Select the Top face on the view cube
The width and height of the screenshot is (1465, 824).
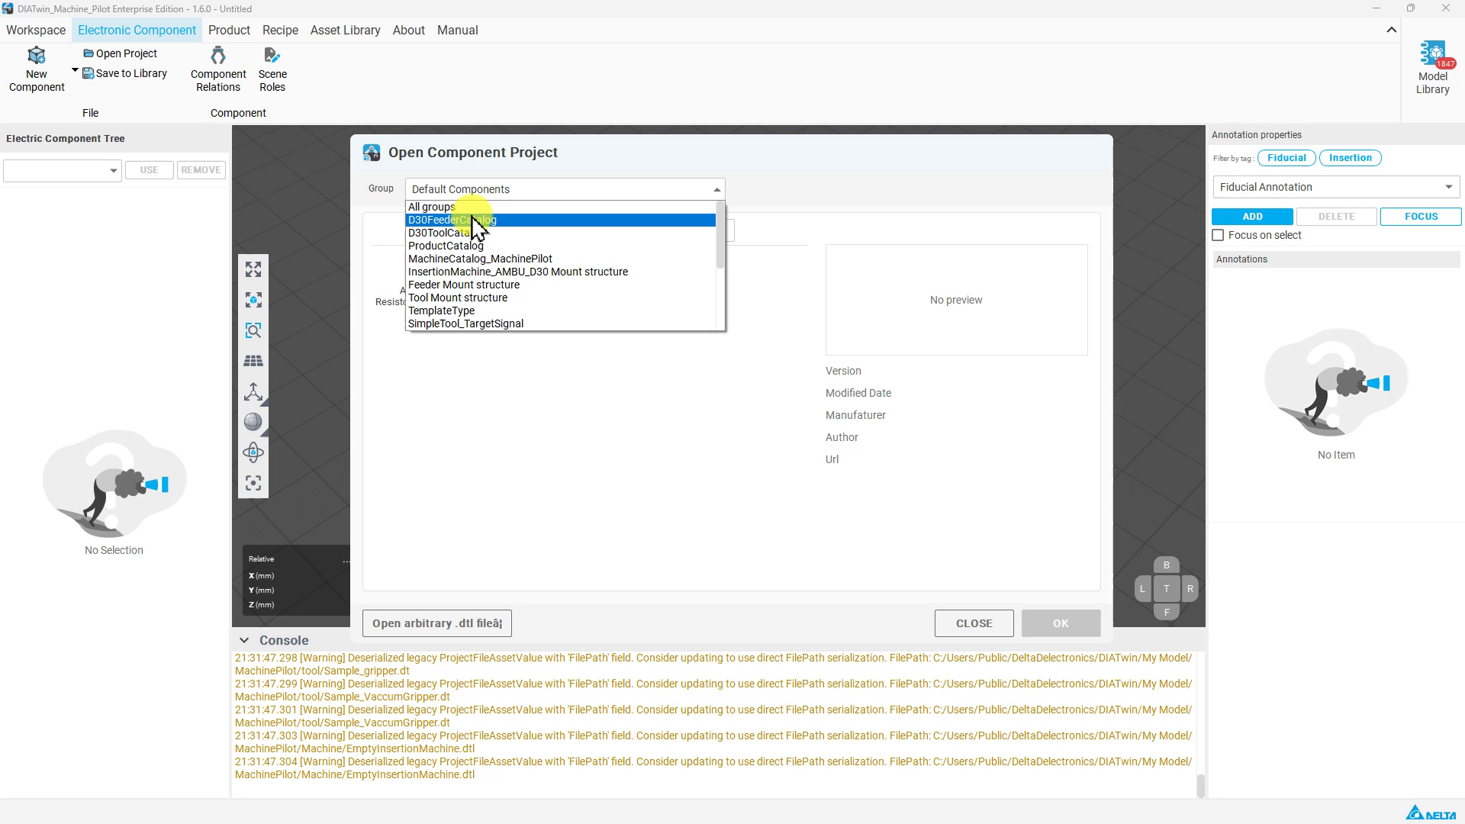[x=1166, y=588]
